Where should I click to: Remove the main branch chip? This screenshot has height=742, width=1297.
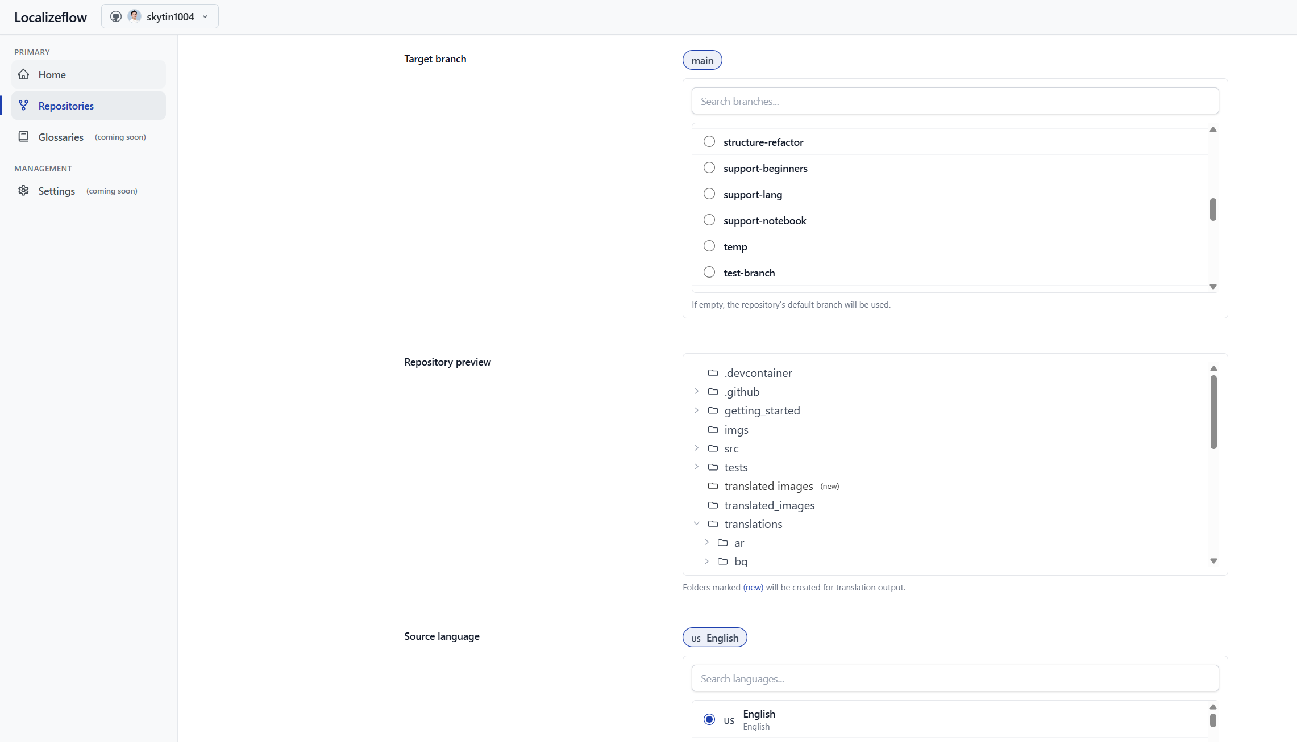point(702,60)
